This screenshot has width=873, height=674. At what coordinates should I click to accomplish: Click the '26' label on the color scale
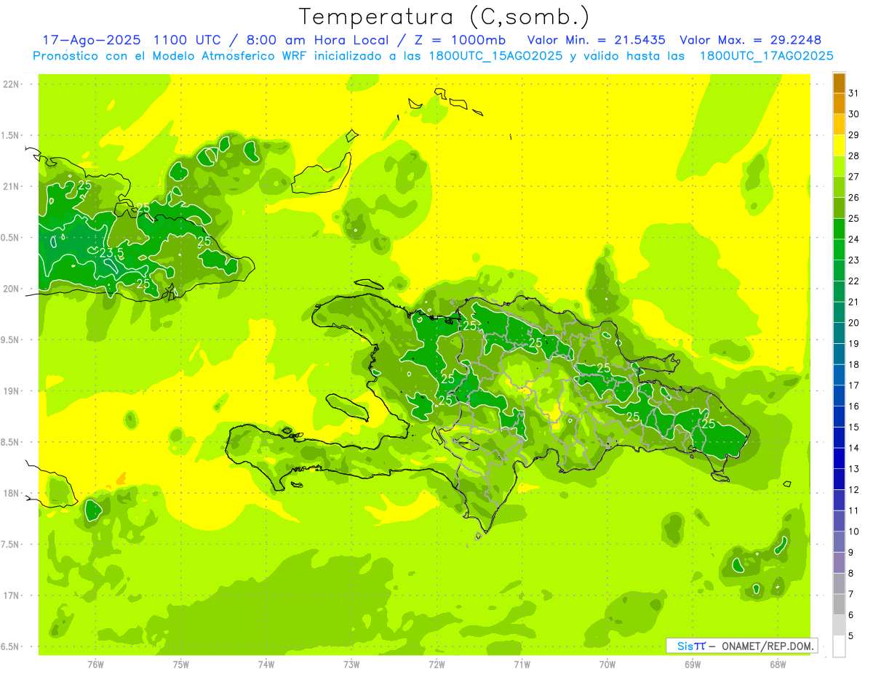pos(853,198)
